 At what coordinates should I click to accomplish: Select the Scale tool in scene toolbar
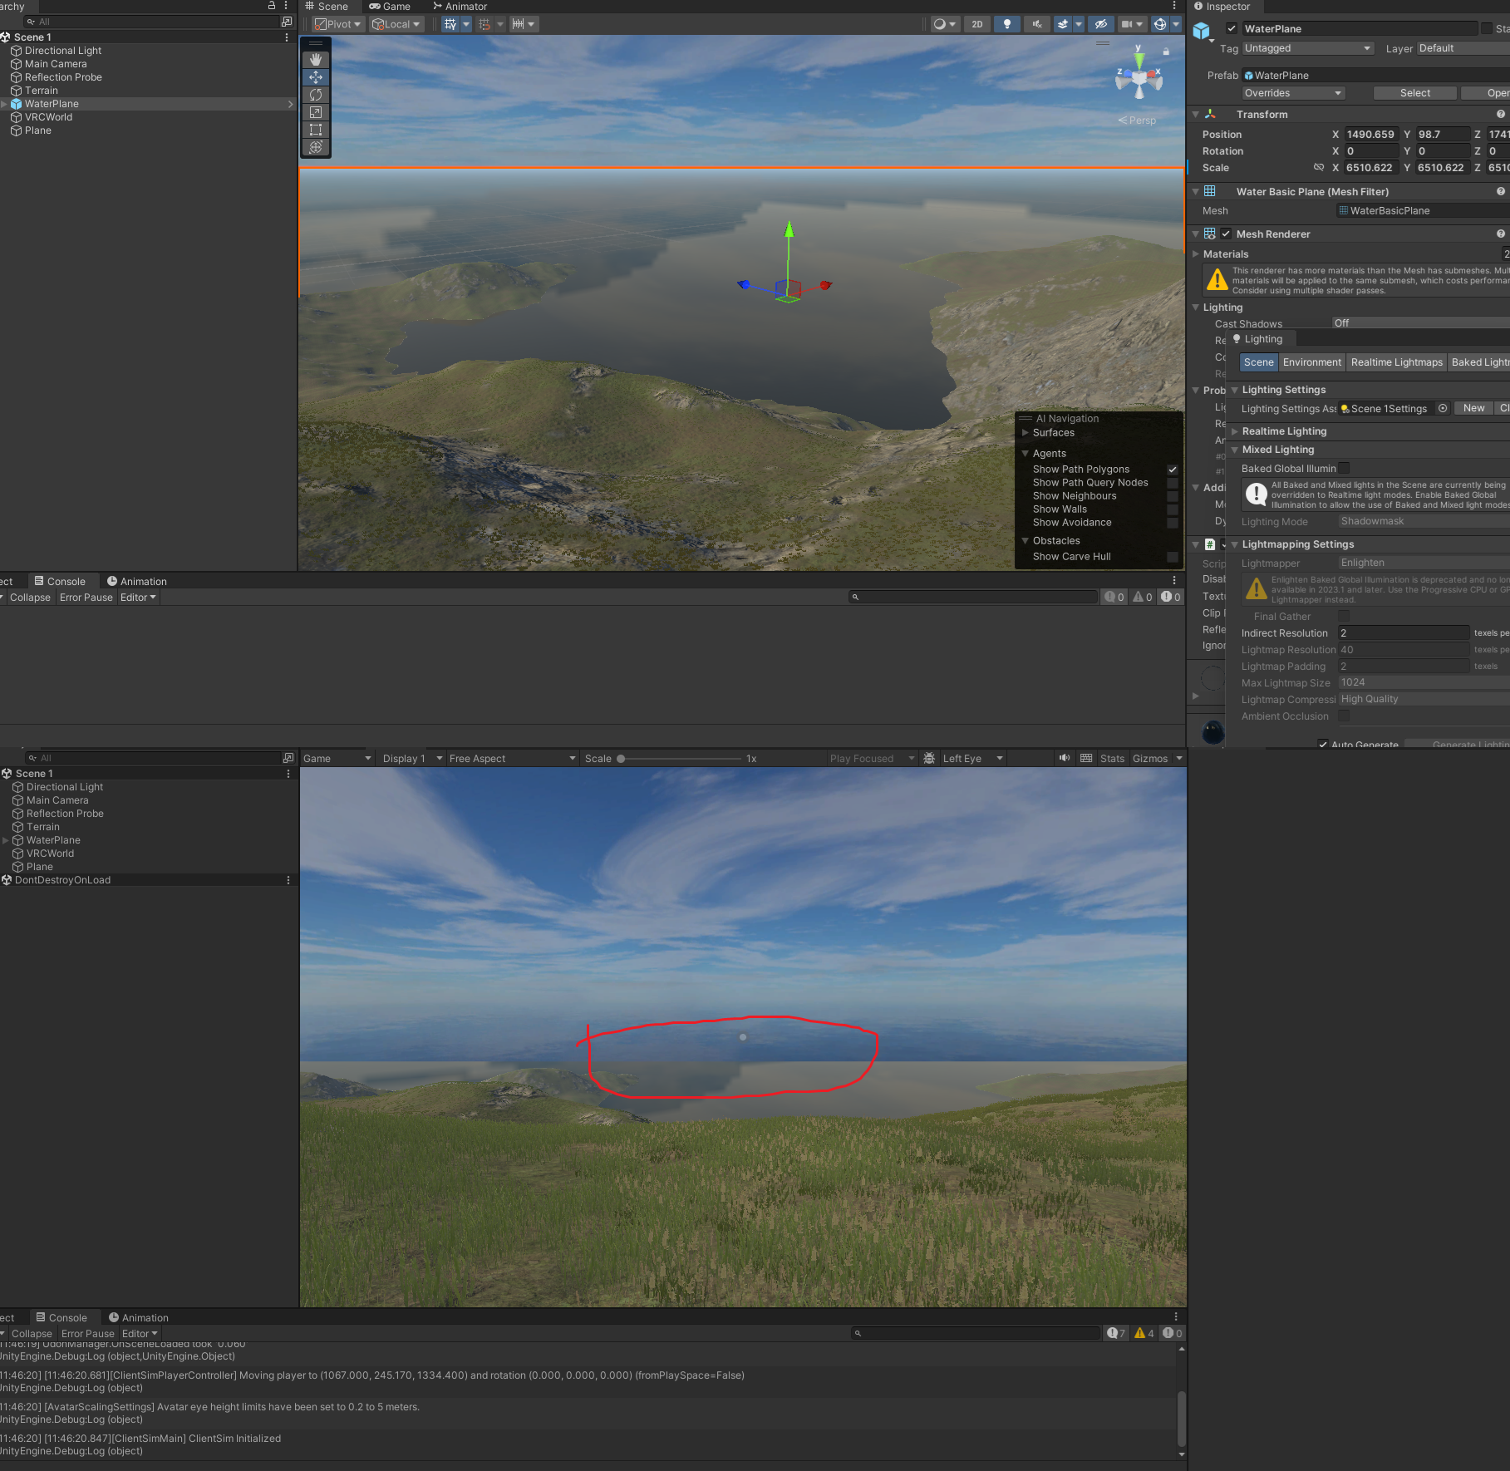316,112
